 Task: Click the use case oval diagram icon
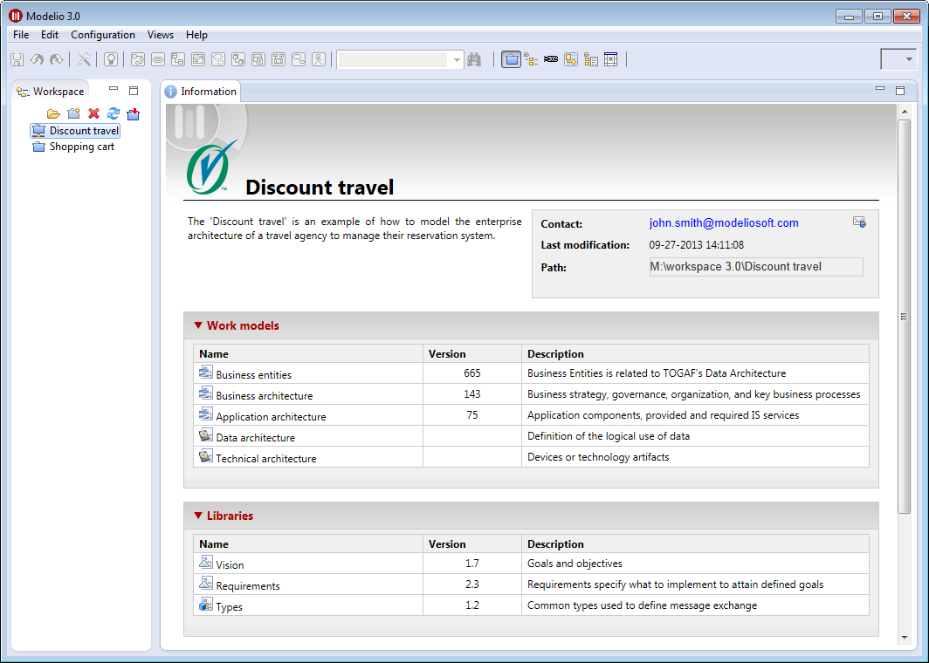(x=158, y=59)
